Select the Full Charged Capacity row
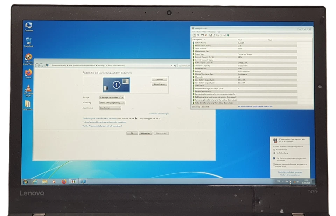336x216 pixels. [x=245, y=63]
